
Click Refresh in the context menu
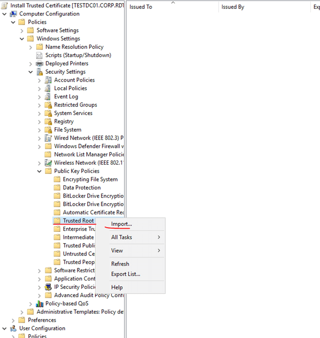coord(120,264)
